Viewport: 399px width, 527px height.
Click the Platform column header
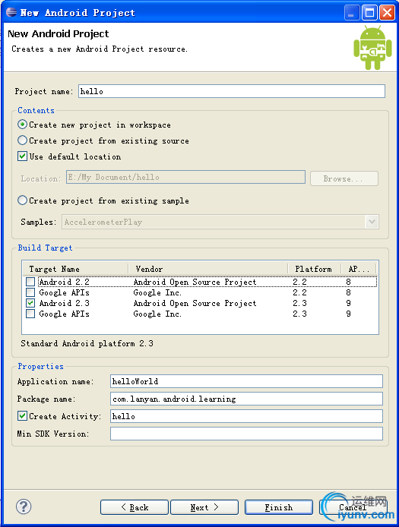(x=314, y=269)
